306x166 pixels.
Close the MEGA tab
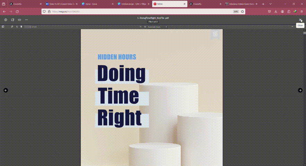coord(185,4)
